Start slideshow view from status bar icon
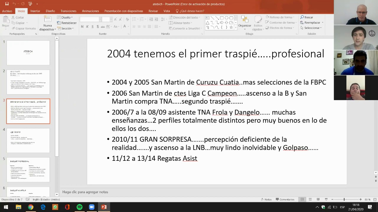The width and height of the screenshot is (378, 212). (x=326, y=199)
